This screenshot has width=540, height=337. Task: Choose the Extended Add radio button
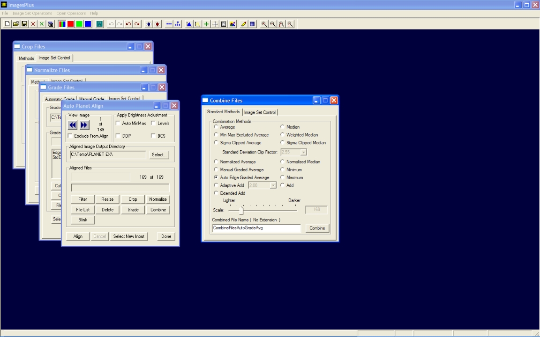click(x=216, y=193)
